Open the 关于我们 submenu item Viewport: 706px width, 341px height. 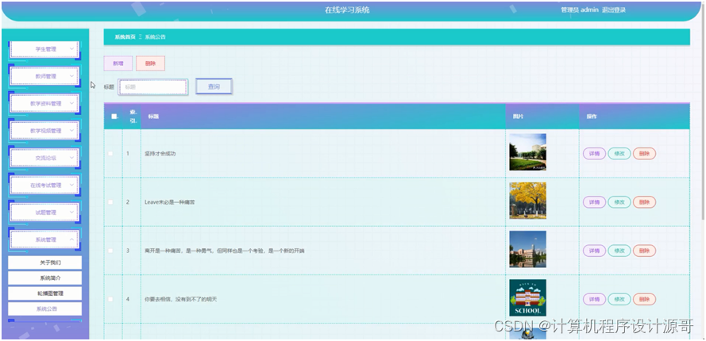pyautogui.click(x=45, y=262)
